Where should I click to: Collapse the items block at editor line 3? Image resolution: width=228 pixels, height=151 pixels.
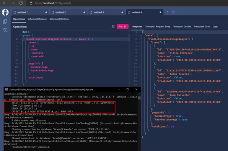pos(20,42)
